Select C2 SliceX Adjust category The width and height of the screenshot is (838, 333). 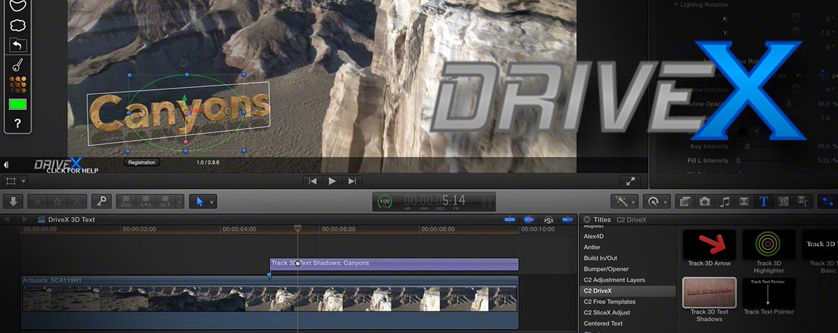tap(606, 313)
